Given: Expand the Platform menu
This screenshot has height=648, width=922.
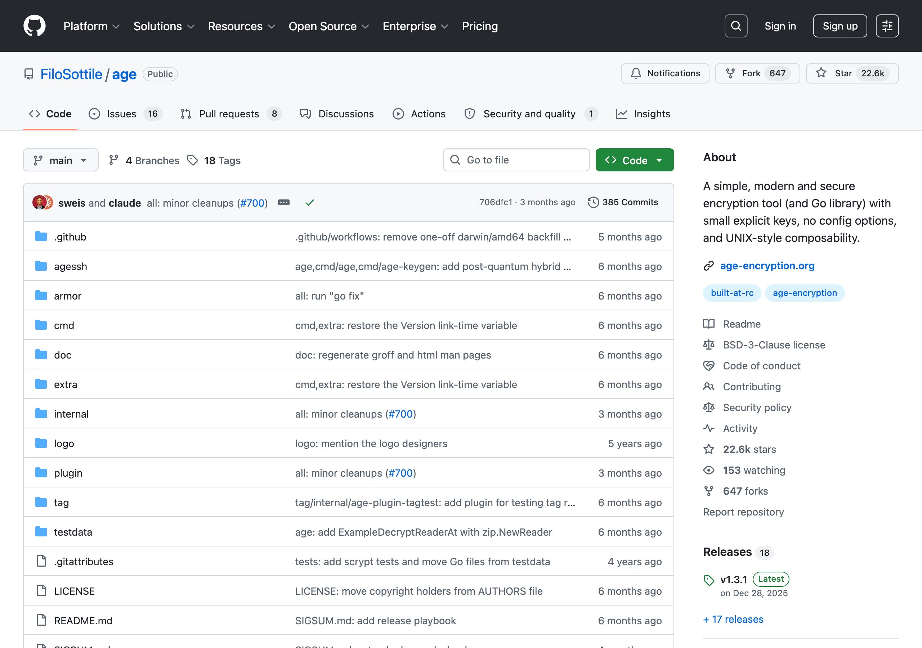Looking at the screenshot, I should [x=91, y=26].
